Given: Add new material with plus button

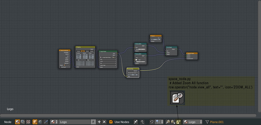Looking at the screenshot, I should click(99, 122).
